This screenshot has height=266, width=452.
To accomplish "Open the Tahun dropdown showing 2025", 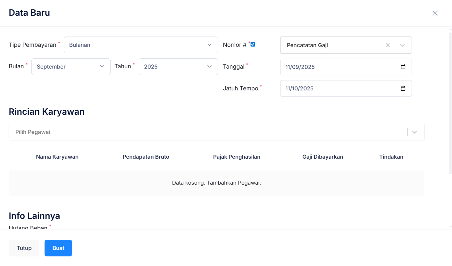I will (x=178, y=67).
